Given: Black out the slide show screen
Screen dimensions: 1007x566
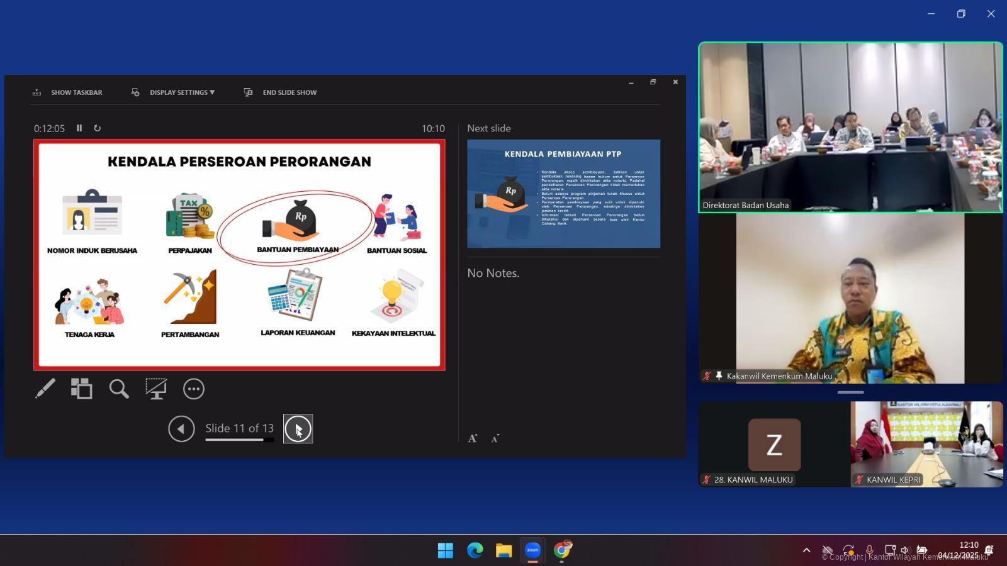Looking at the screenshot, I should (155, 389).
